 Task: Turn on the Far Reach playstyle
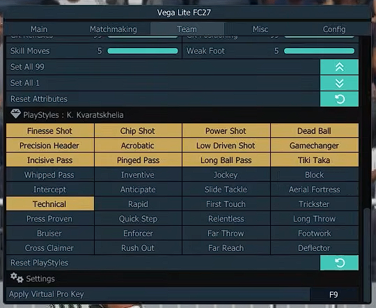point(226,248)
